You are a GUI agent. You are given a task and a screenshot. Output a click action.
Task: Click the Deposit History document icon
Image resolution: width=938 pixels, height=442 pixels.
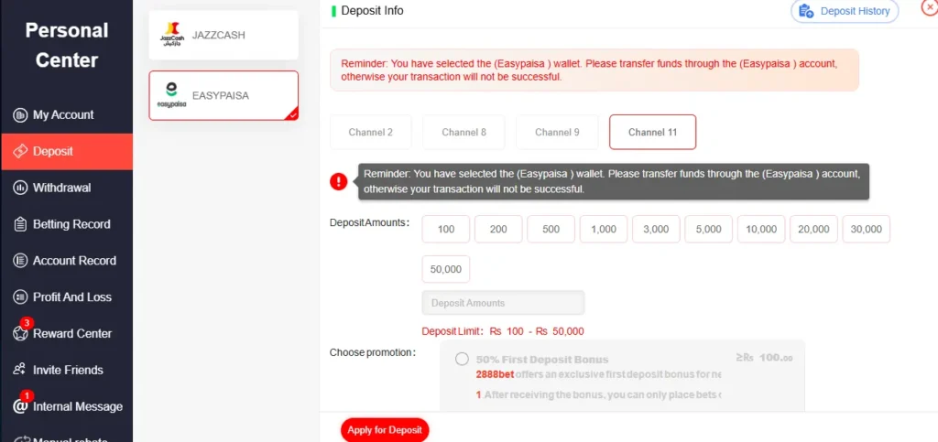click(806, 11)
